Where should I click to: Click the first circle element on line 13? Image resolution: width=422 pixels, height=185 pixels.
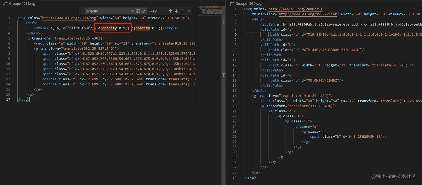119,79
